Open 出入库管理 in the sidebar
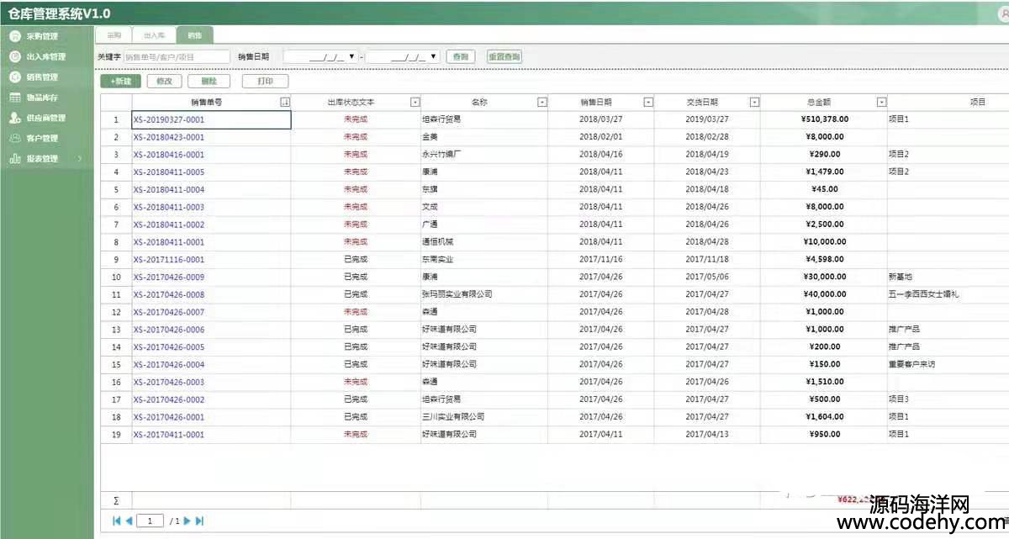Viewport: 1009px width, 539px height. tap(45, 56)
